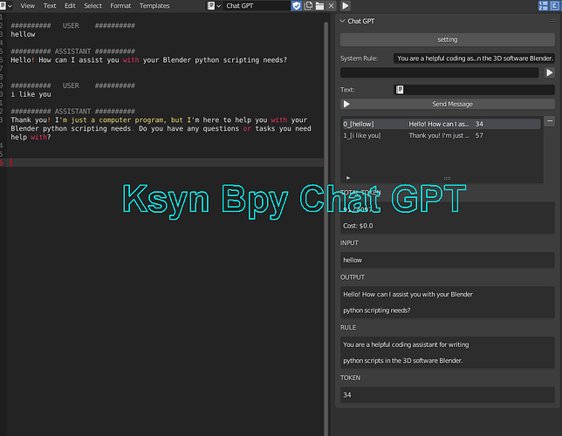
Task: Click the play icon beside the prompt field
Action: click(x=550, y=72)
